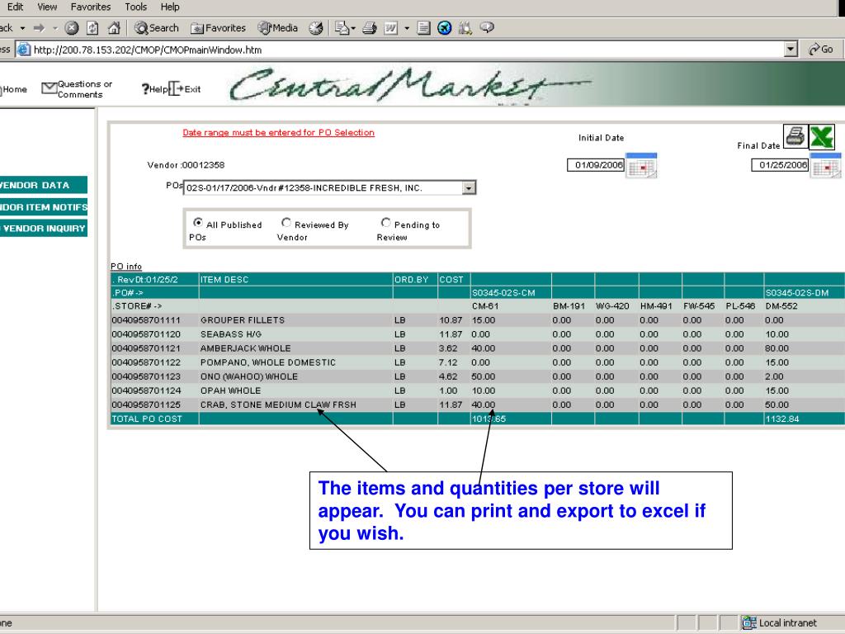Open Mail icon dropdown arrow
This screenshot has height=634, width=845.
coord(353,27)
